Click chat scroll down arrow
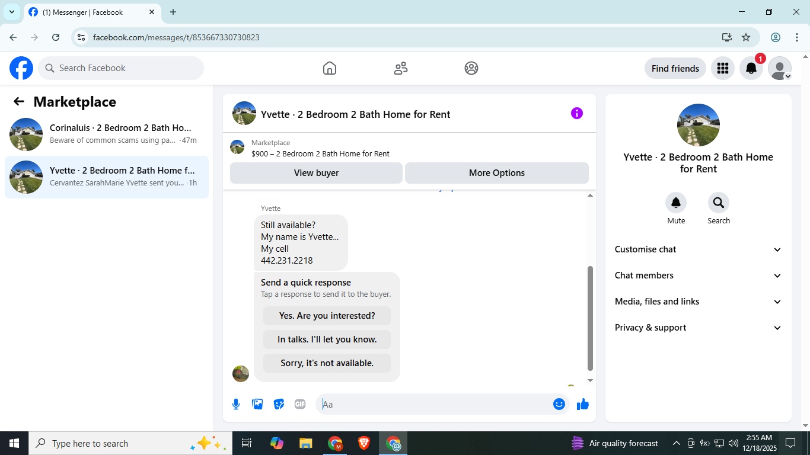The image size is (810, 455). [590, 380]
